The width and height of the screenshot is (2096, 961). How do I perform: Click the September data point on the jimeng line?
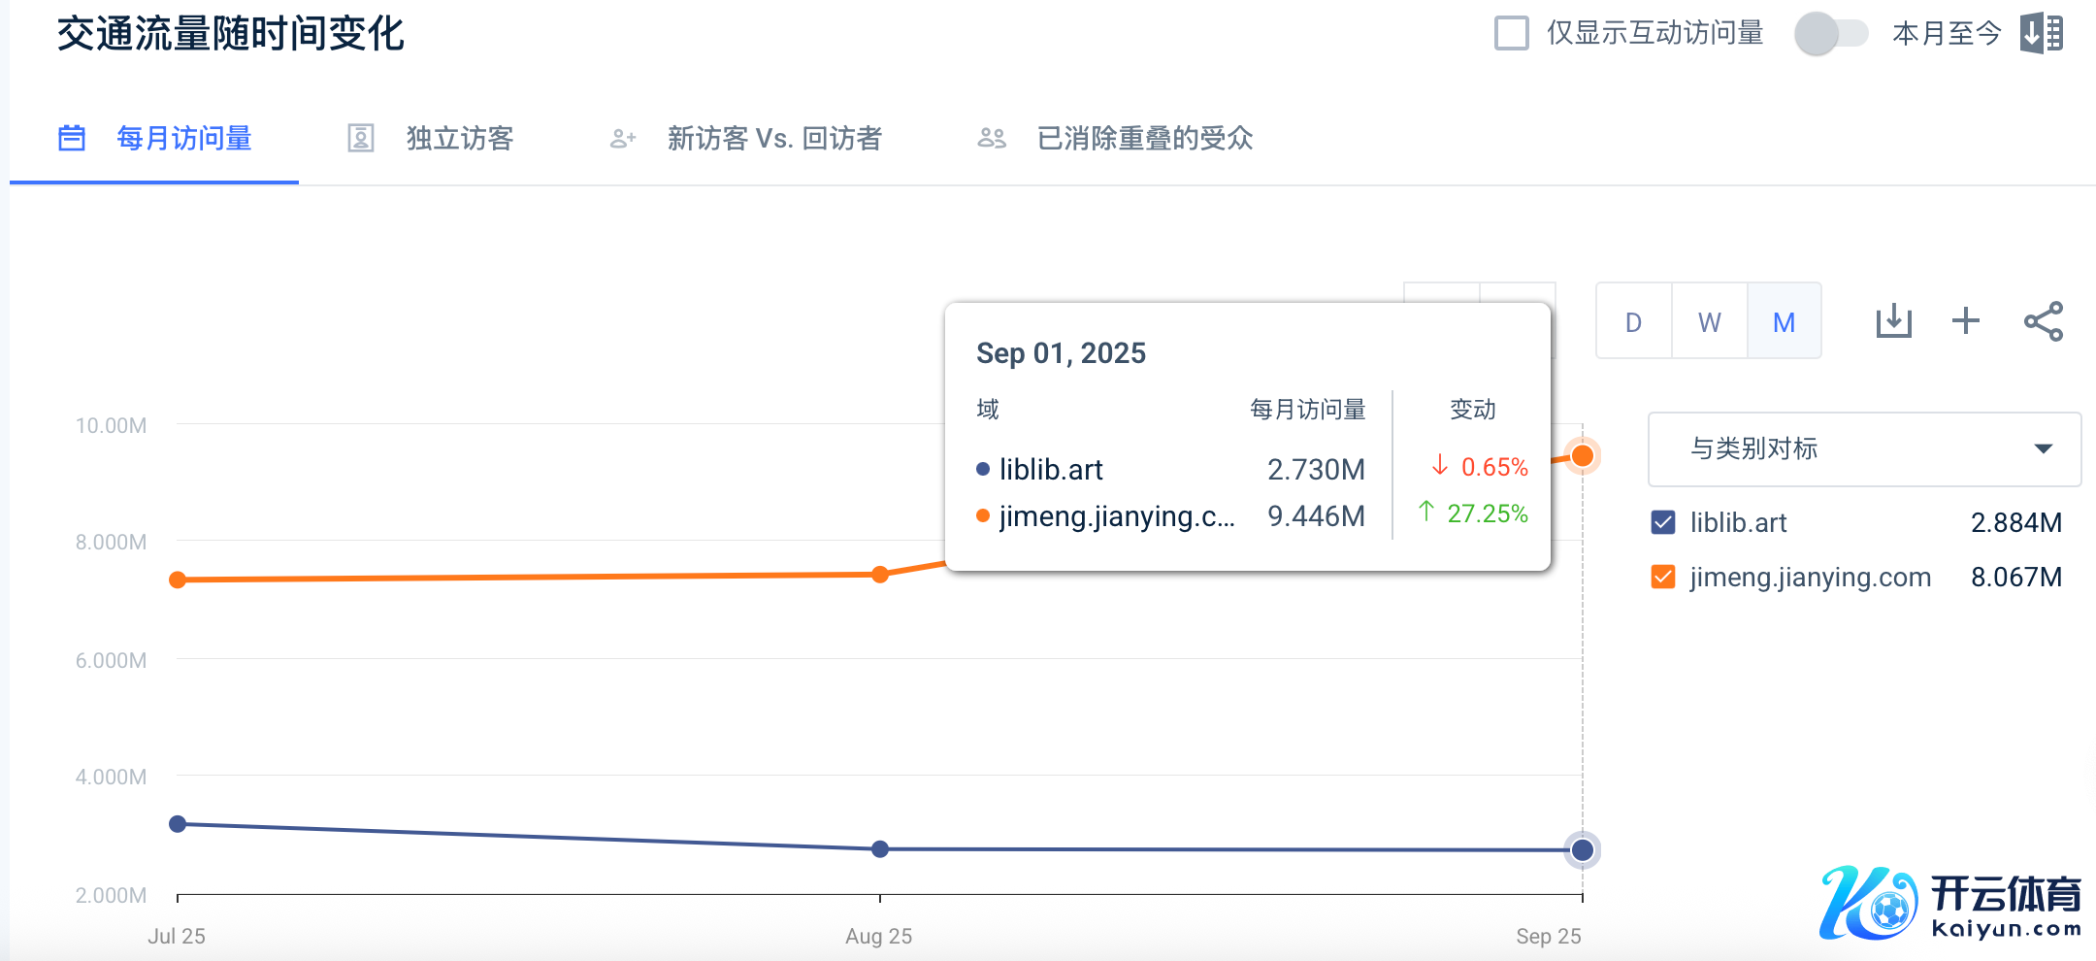point(1582,454)
